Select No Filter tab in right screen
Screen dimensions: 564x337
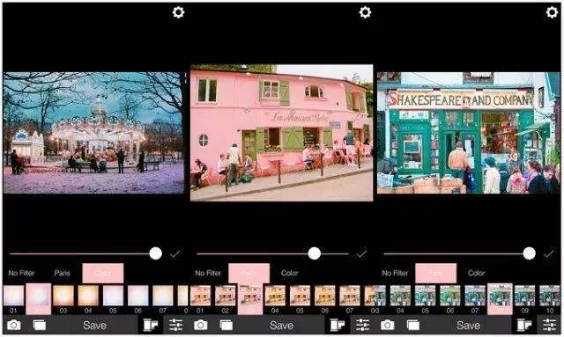click(x=395, y=273)
